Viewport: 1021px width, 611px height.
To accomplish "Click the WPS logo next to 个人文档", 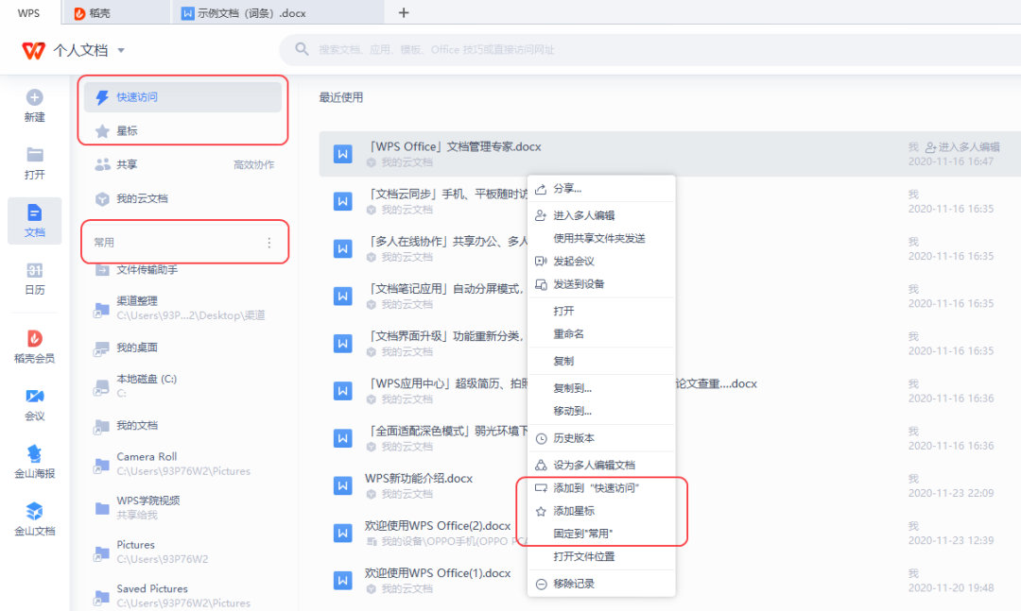I will (x=34, y=50).
